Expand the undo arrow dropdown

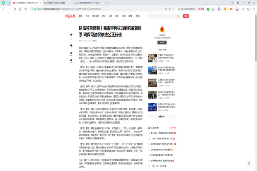click(x=251, y=9)
